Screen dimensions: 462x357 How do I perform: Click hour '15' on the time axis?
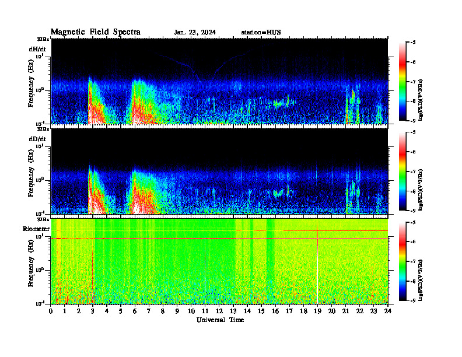coord(262,311)
